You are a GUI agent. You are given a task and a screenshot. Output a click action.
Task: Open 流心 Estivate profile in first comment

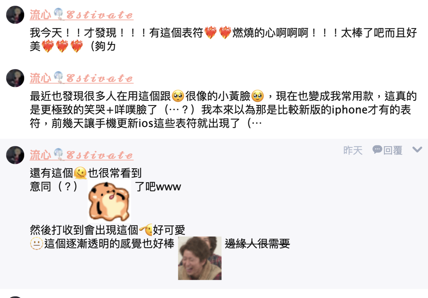(x=82, y=15)
